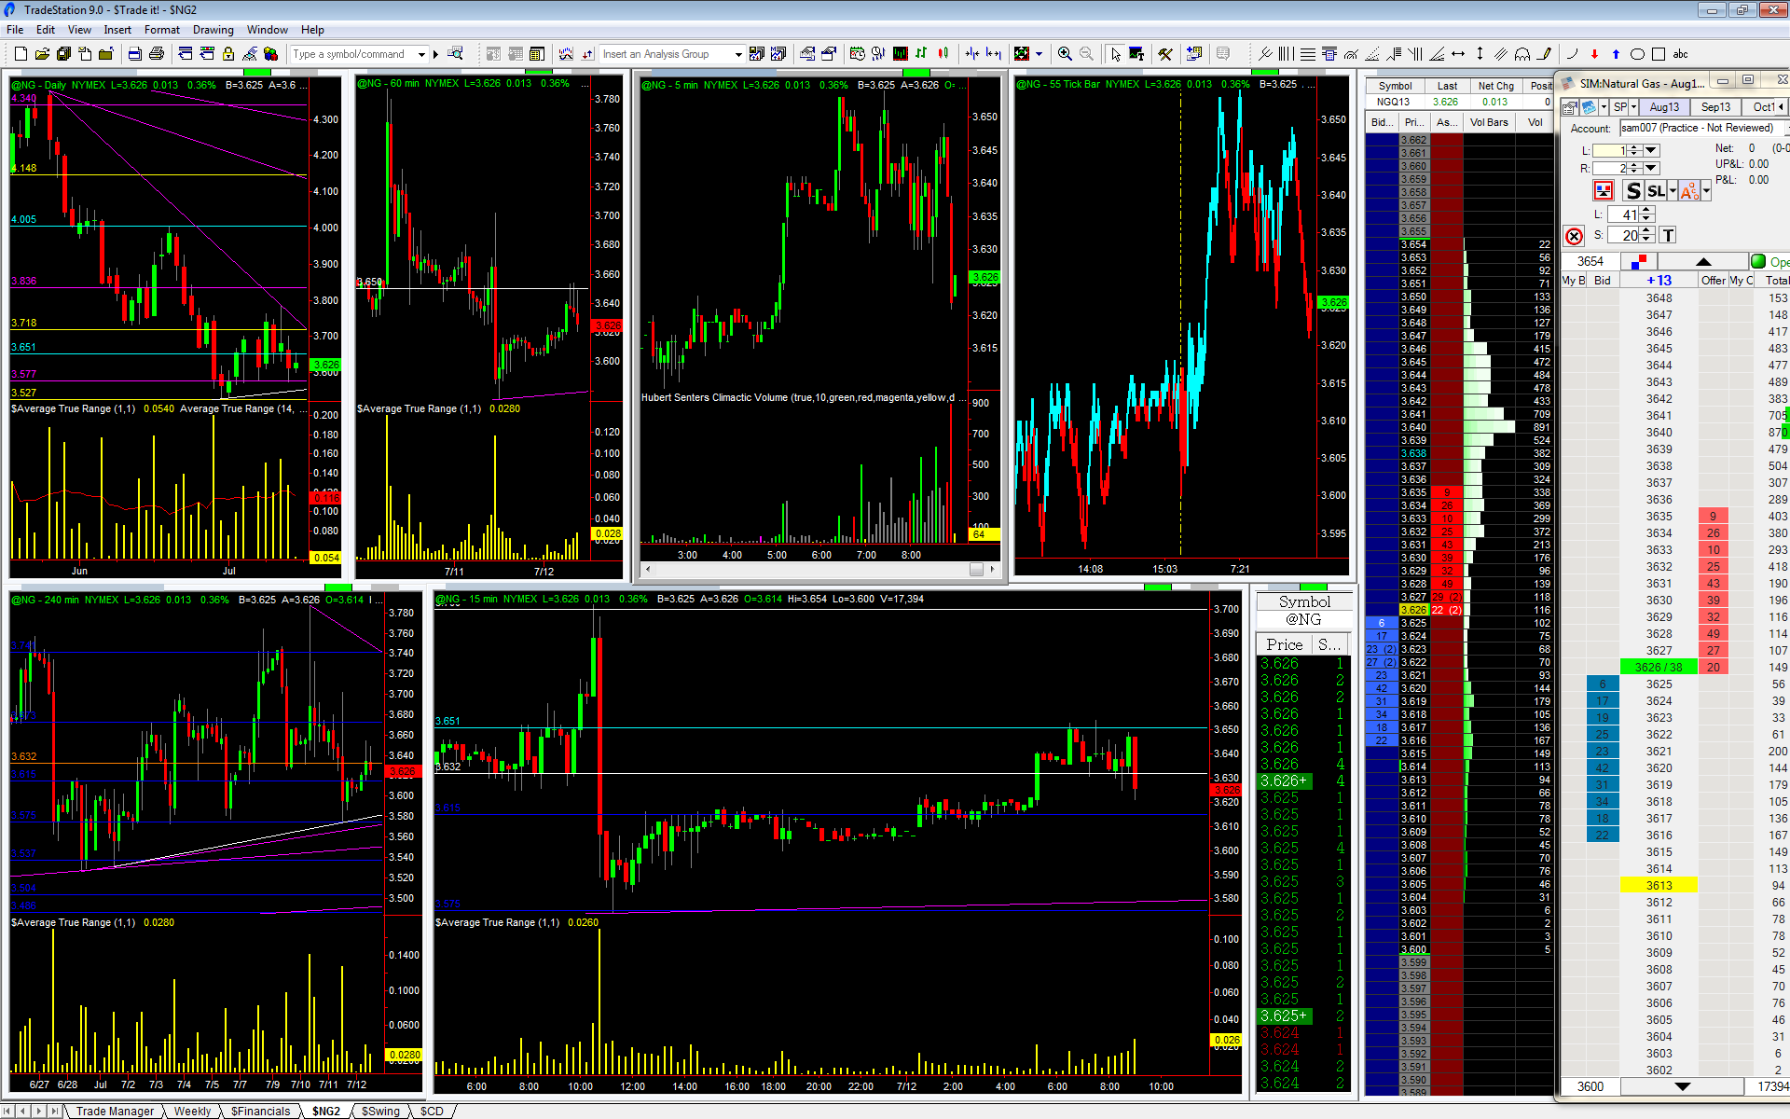Open the L quantity dropdown arrow
This screenshot has width=1790, height=1119.
coord(1651,150)
